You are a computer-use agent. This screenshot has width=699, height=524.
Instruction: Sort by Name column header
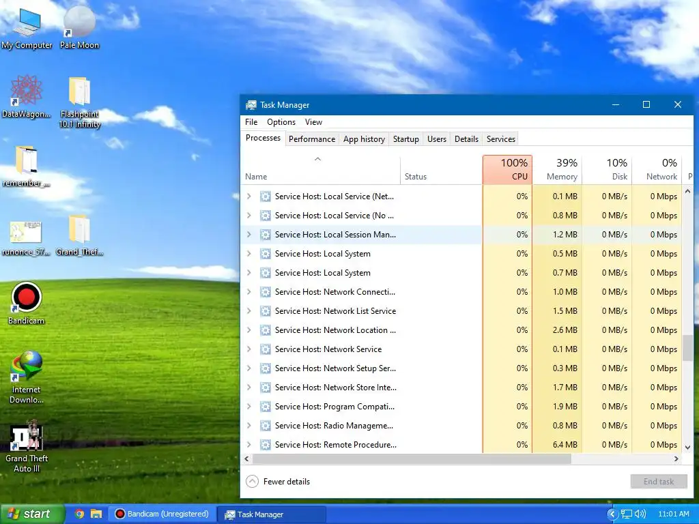click(320, 169)
